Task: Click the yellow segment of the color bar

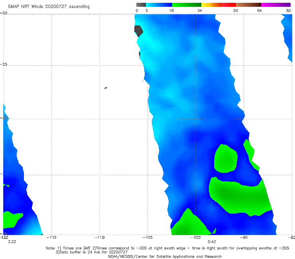Action: tap(206, 5)
